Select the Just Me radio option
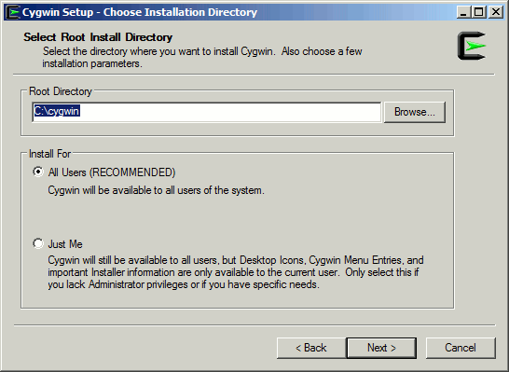This screenshot has height=372, width=509. tap(38, 243)
